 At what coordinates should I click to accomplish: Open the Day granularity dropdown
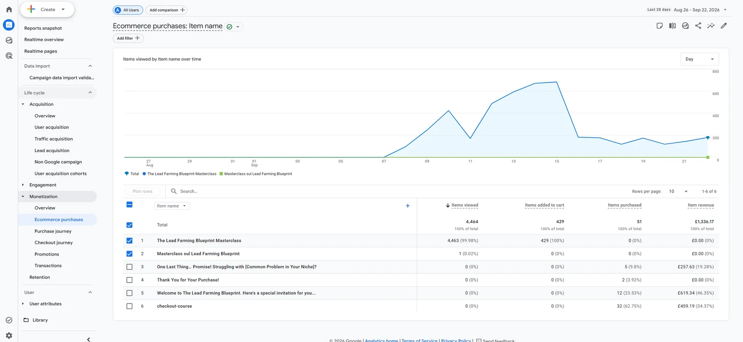699,59
